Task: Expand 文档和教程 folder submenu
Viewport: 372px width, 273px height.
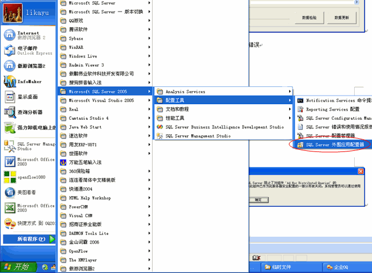Action: point(177,109)
